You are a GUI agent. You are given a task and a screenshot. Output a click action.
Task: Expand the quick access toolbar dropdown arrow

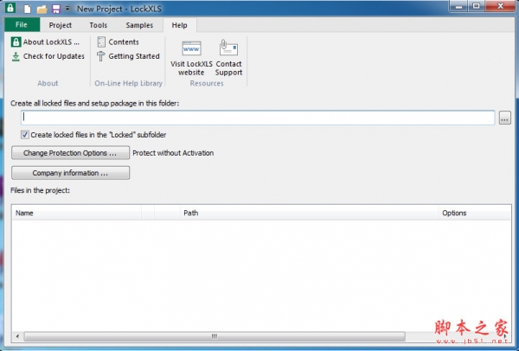pyautogui.click(x=67, y=9)
